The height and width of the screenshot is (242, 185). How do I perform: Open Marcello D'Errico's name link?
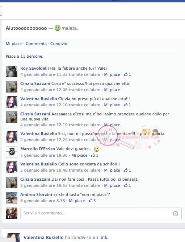point(38,149)
